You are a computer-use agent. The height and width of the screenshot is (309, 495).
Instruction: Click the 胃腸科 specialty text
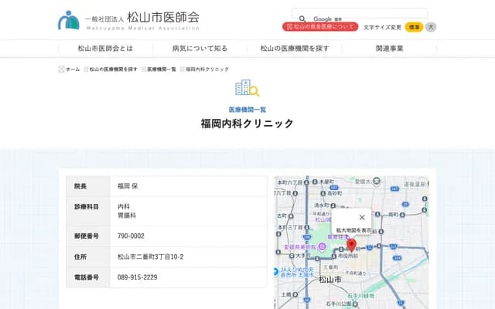pos(127,216)
